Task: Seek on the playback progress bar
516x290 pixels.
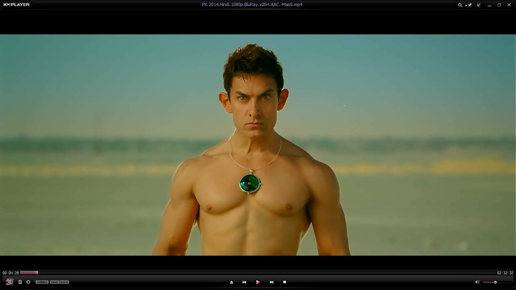Action: [x=258, y=273]
